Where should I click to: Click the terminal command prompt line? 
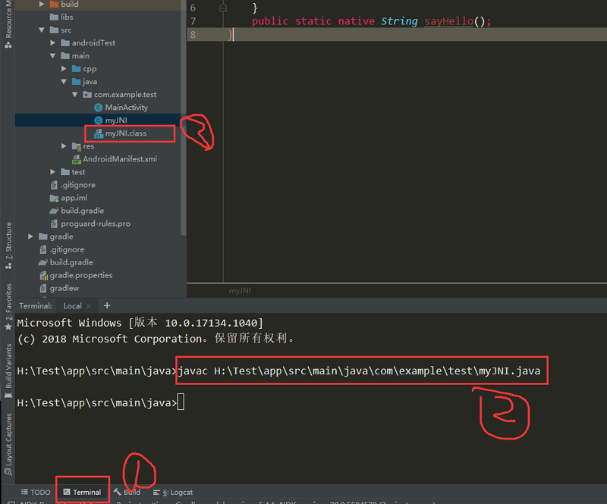tap(101, 402)
